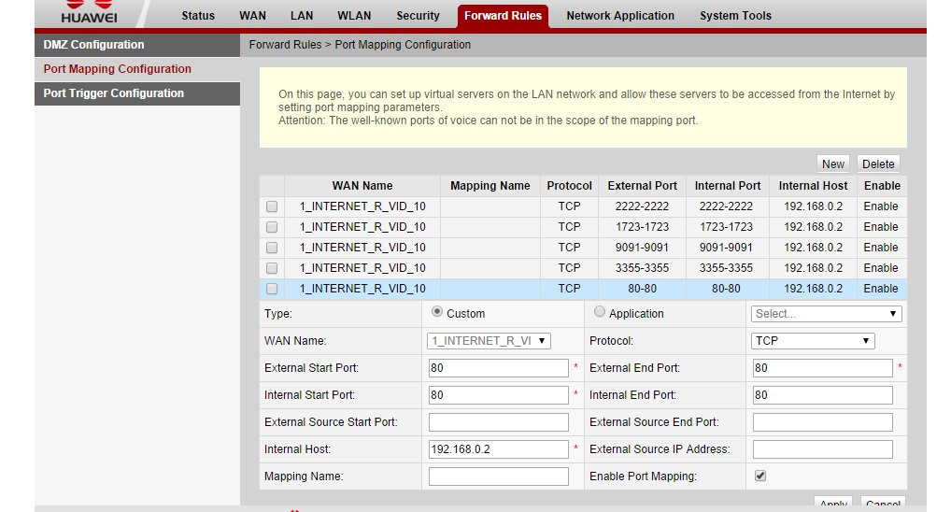Click the Protocol column header

click(x=569, y=186)
